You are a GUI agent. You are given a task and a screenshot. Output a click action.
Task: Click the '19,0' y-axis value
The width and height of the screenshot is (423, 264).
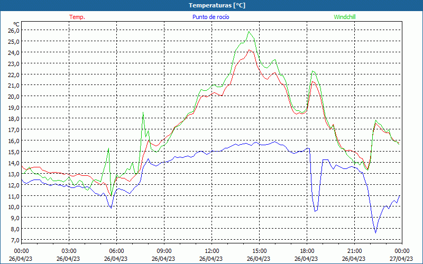(14, 108)
